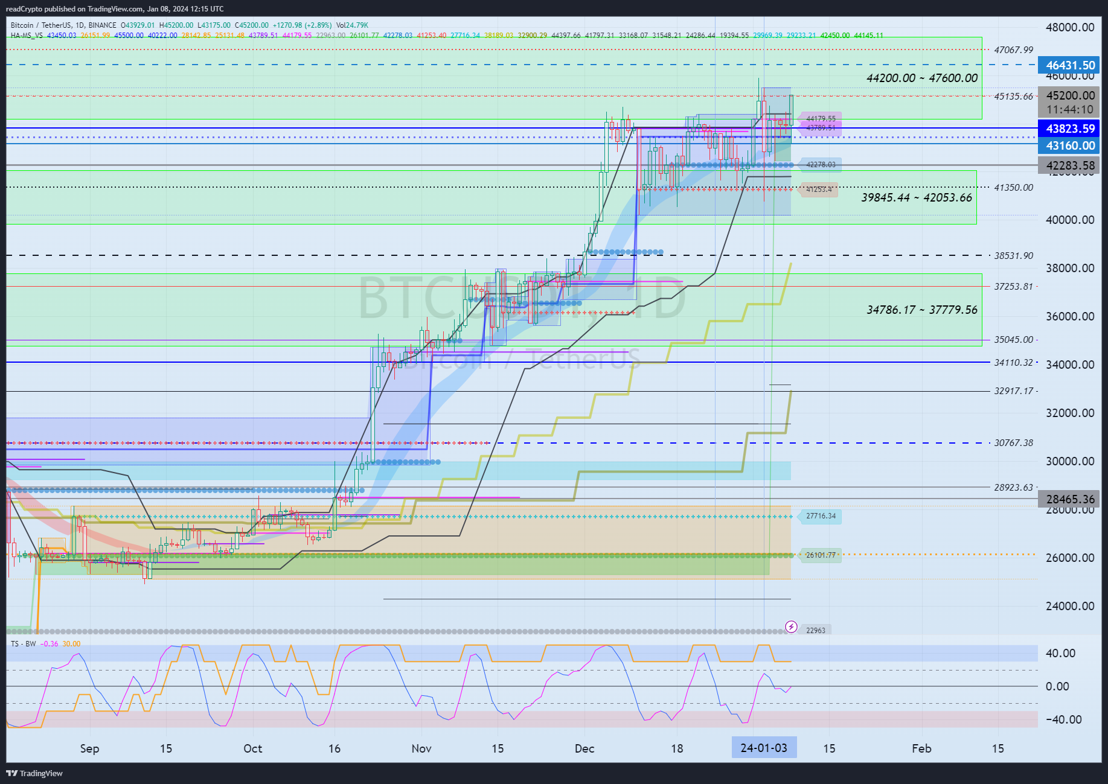This screenshot has height=784, width=1108.
Task: Click the Dec label on the time axis
Action: [584, 748]
